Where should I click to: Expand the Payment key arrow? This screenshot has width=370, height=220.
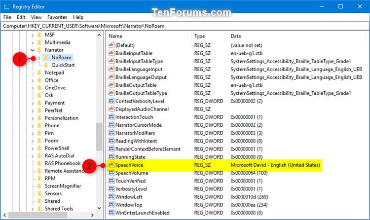tap(33, 103)
